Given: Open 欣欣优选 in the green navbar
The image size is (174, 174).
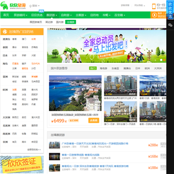Looking at the screenshot, I should 37,15.
